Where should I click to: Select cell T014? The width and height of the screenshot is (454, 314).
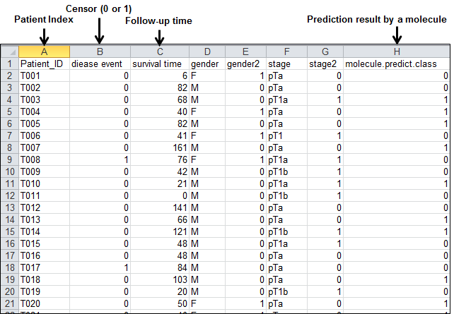tap(44, 231)
